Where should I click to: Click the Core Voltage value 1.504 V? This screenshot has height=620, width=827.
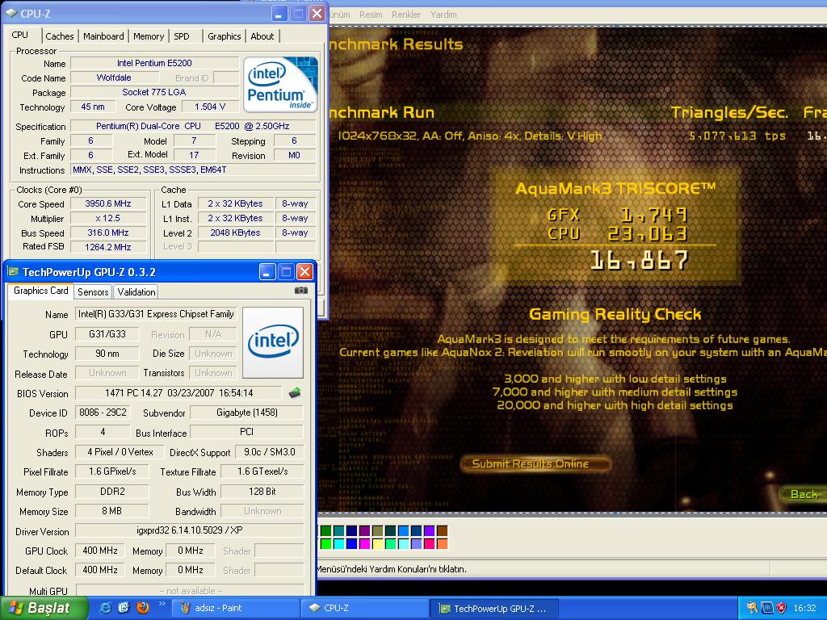[x=210, y=107]
